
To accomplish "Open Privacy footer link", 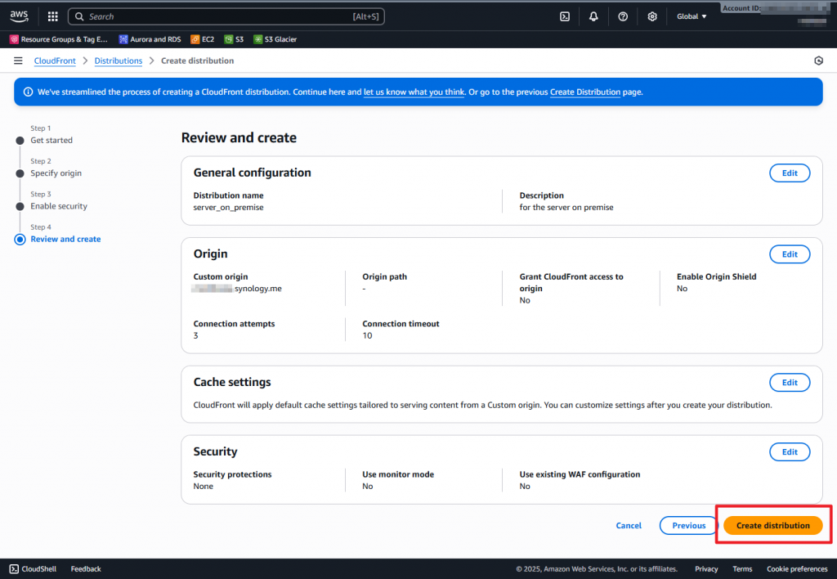I will tap(706, 569).
